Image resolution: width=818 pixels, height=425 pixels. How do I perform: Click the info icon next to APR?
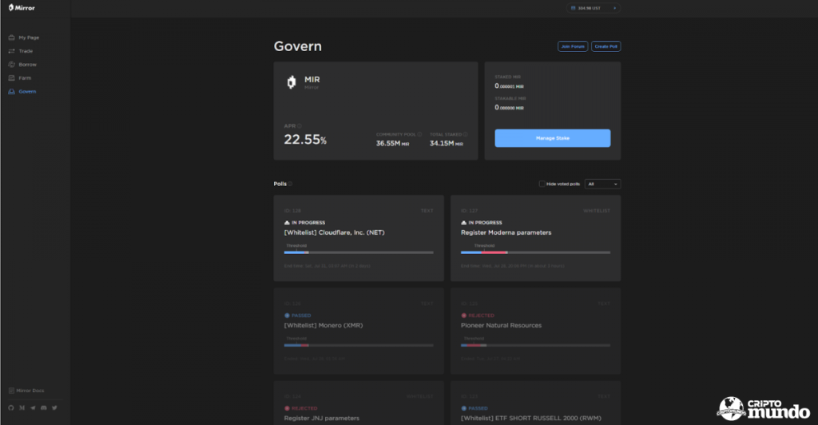pyautogui.click(x=300, y=126)
